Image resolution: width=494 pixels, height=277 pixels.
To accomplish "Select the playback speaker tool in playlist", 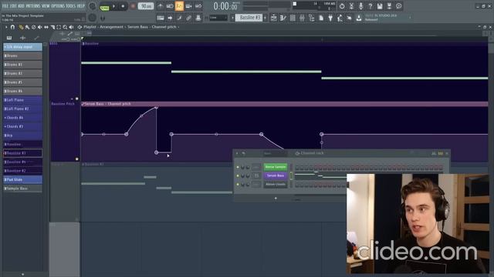I will tap(72, 28).
